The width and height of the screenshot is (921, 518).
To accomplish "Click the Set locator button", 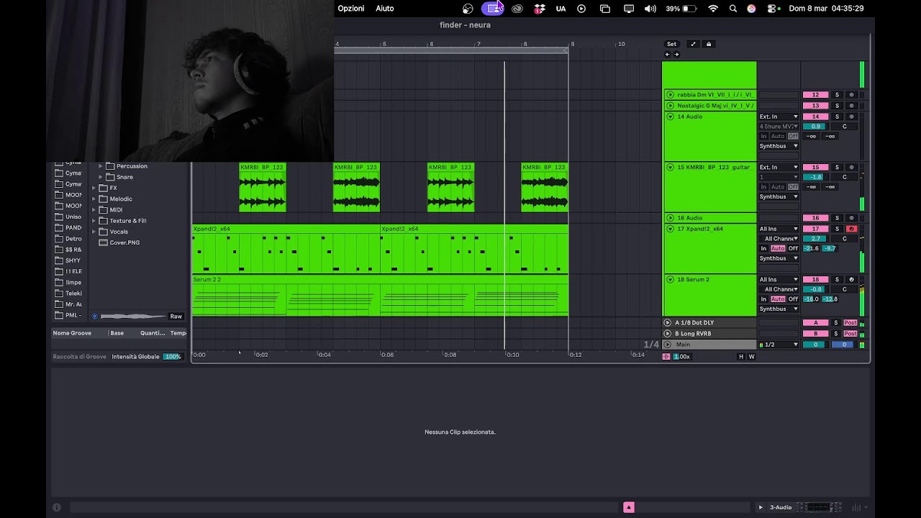I will point(671,44).
